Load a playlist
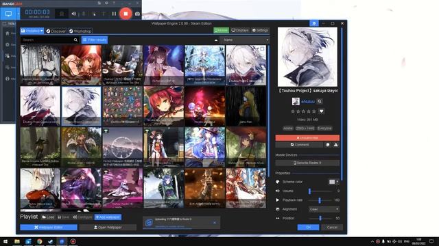 click(x=48, y=217)
